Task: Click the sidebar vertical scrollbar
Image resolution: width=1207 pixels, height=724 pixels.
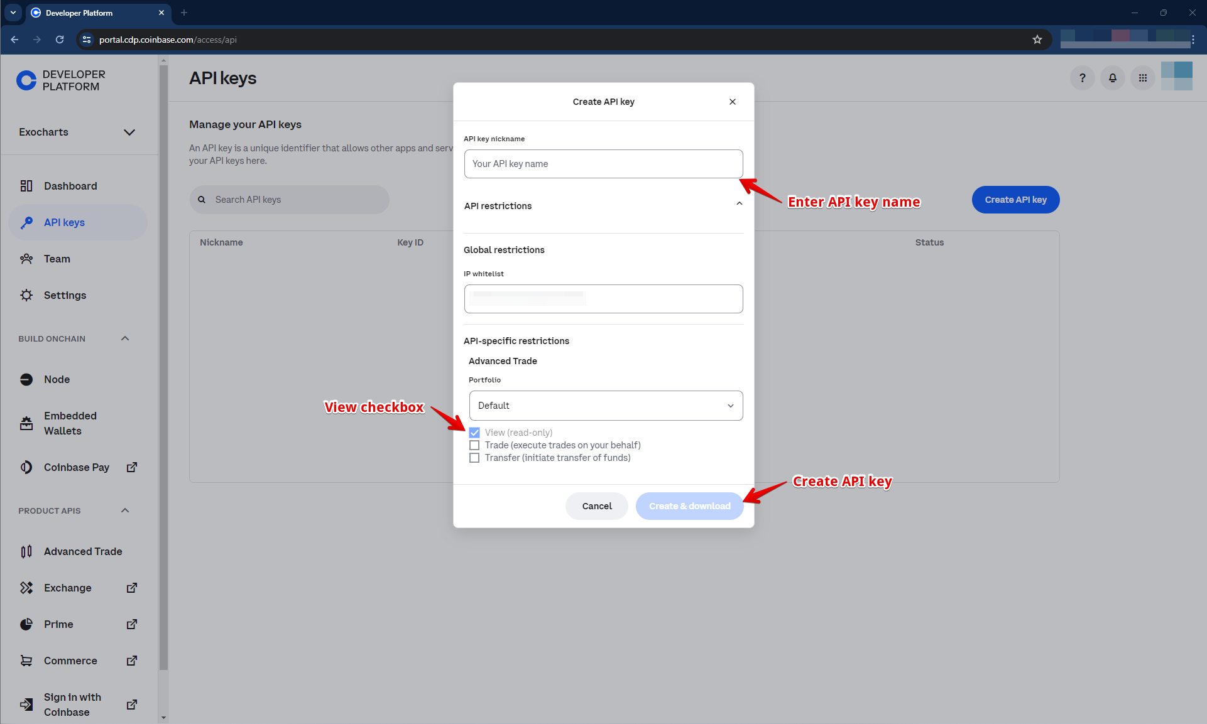Action: click(163, 367)
